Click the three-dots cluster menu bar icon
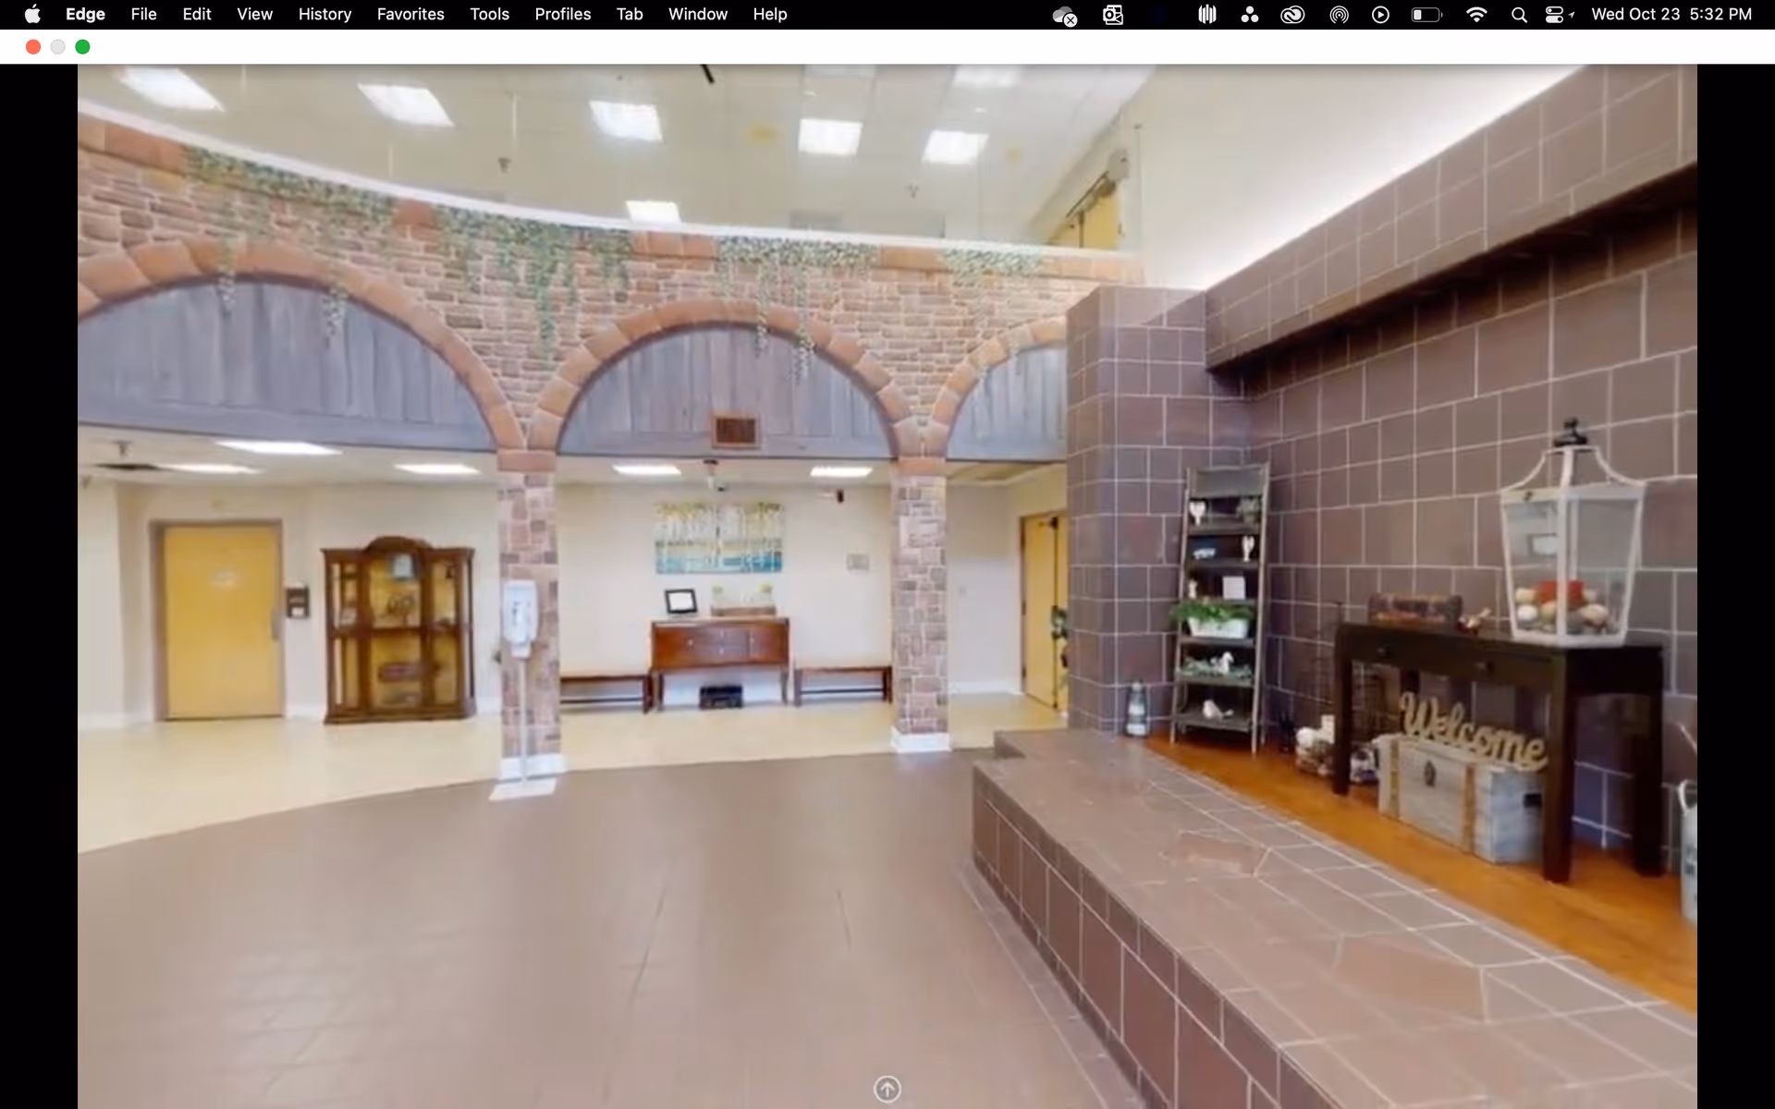 [1250, 15]
